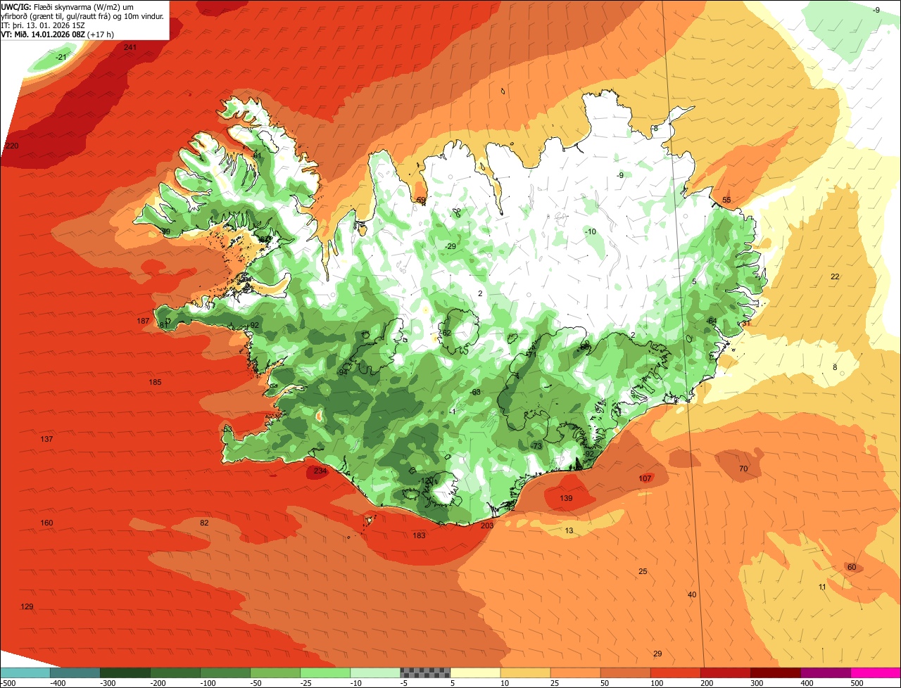Screen dimensions: 901x688
Task: Select the map value 11 in the southeast
Action: pyautogui.click(x=822, y=587)
